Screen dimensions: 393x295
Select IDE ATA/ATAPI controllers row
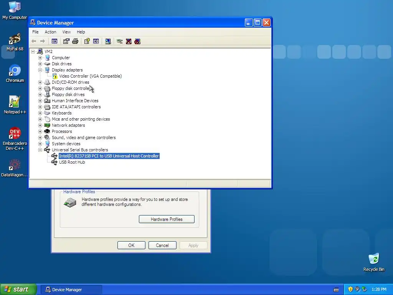point(76,107)
